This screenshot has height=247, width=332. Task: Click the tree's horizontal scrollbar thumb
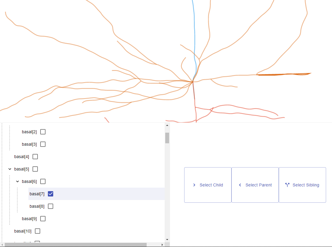click(76, 245)
